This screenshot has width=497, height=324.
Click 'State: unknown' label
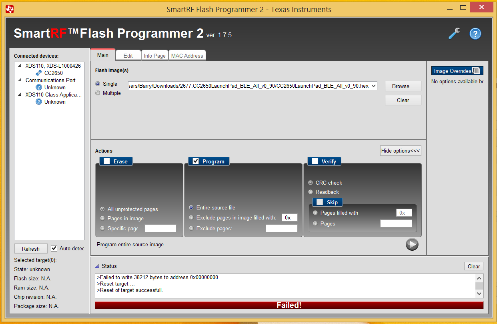click(32, 269)
